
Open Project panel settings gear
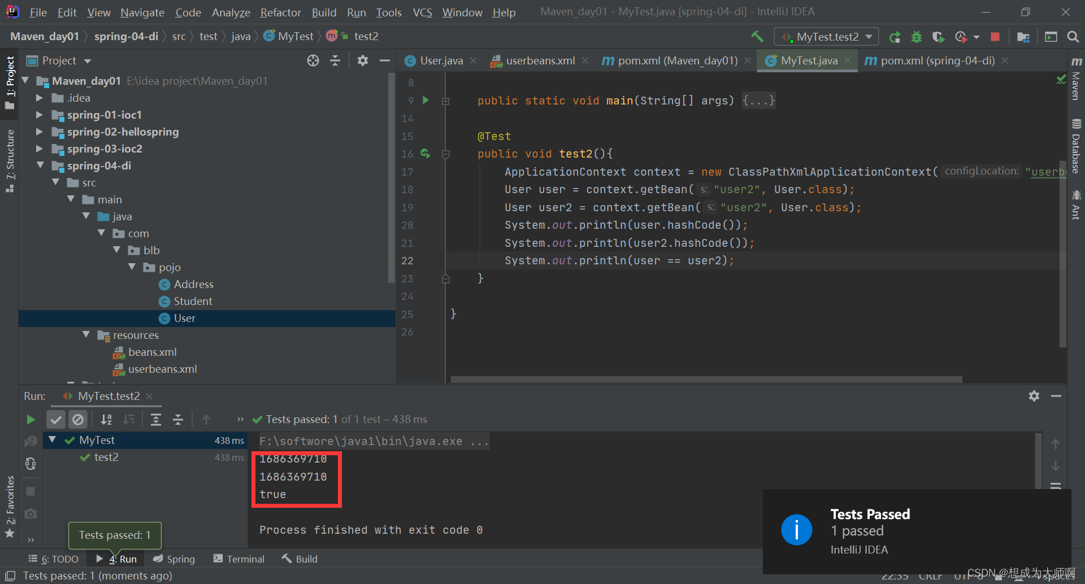pos(363,60)
